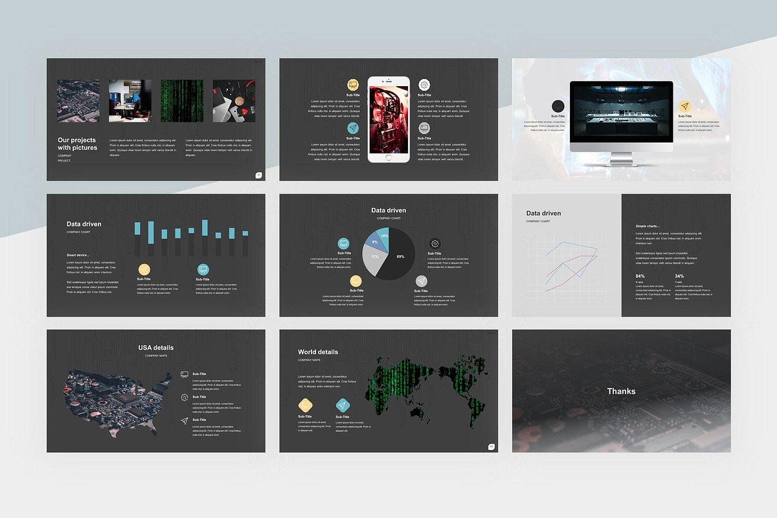Select the bar chart on Data driven slide

191,237
